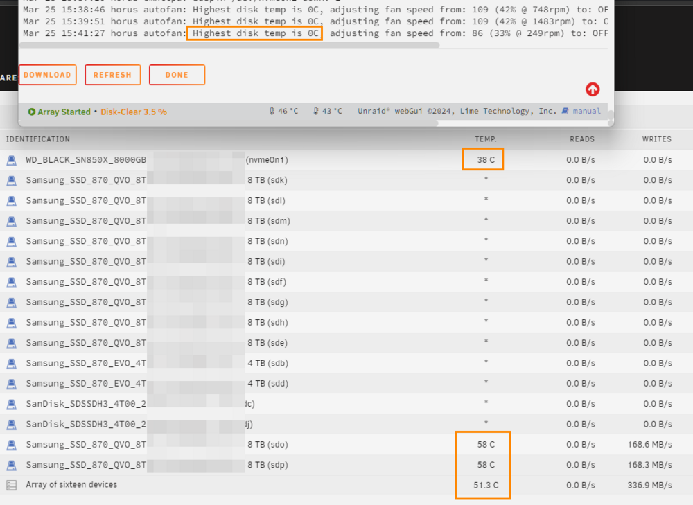Click the disk icon for the sdd drive

click(12, 384)
